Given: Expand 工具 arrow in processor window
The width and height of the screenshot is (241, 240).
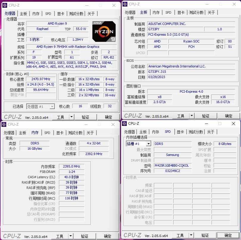Looking at the screenshot, I should tap(71, 117).
